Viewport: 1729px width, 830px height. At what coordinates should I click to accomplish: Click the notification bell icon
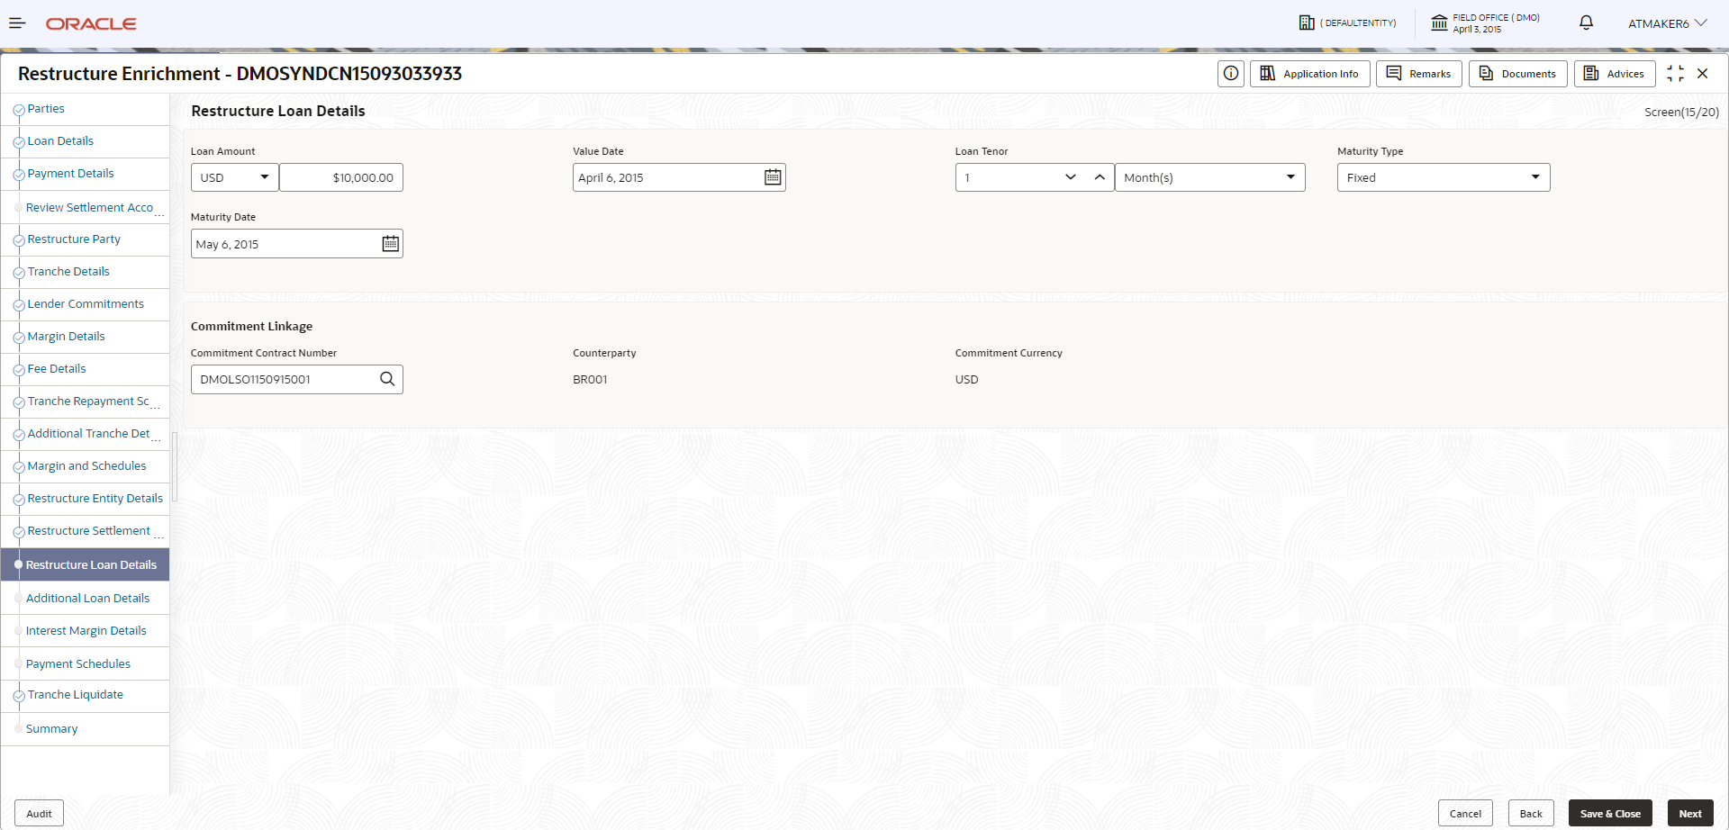1586,23
